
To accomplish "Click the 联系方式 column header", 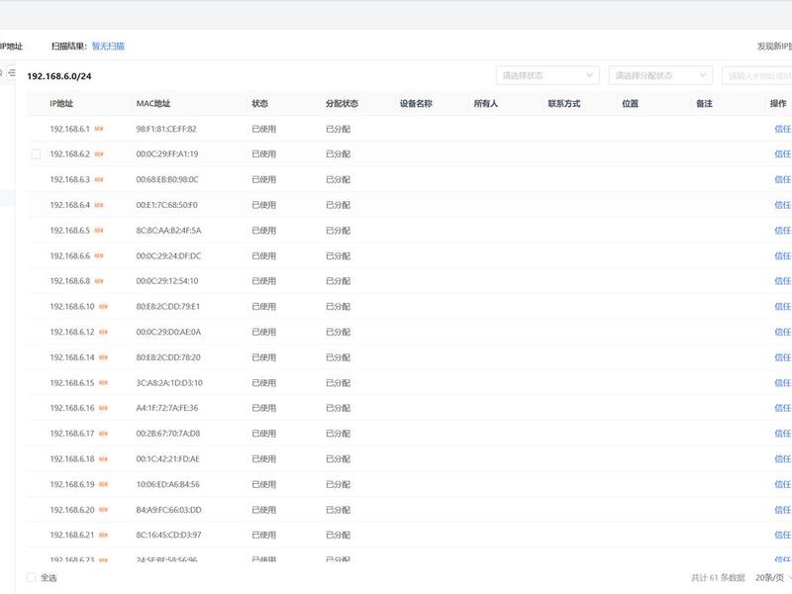I will tap(563, 103).
